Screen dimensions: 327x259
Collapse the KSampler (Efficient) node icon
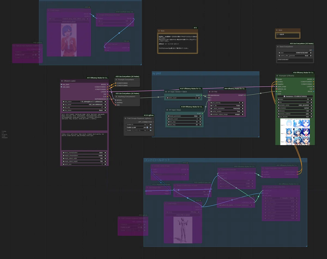coord(277,76)
